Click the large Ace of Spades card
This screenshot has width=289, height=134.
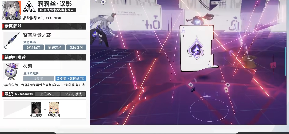197,48
